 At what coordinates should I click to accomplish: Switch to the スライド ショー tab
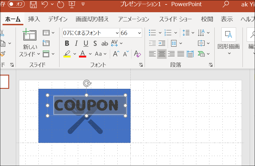175,19
